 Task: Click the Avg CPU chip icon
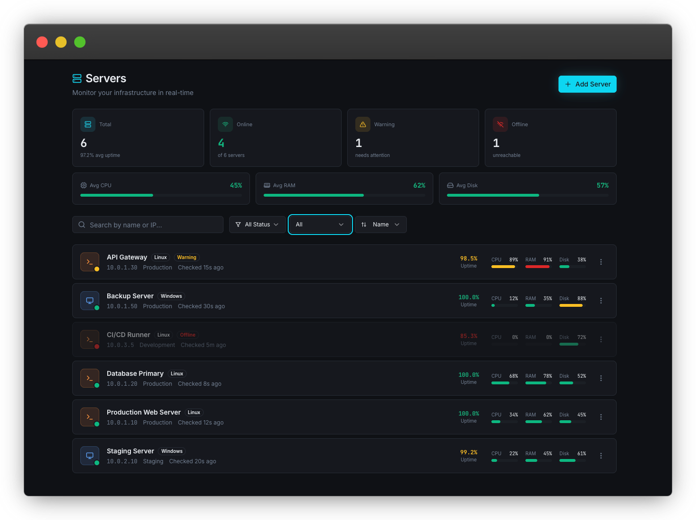[x=84, y=185]
